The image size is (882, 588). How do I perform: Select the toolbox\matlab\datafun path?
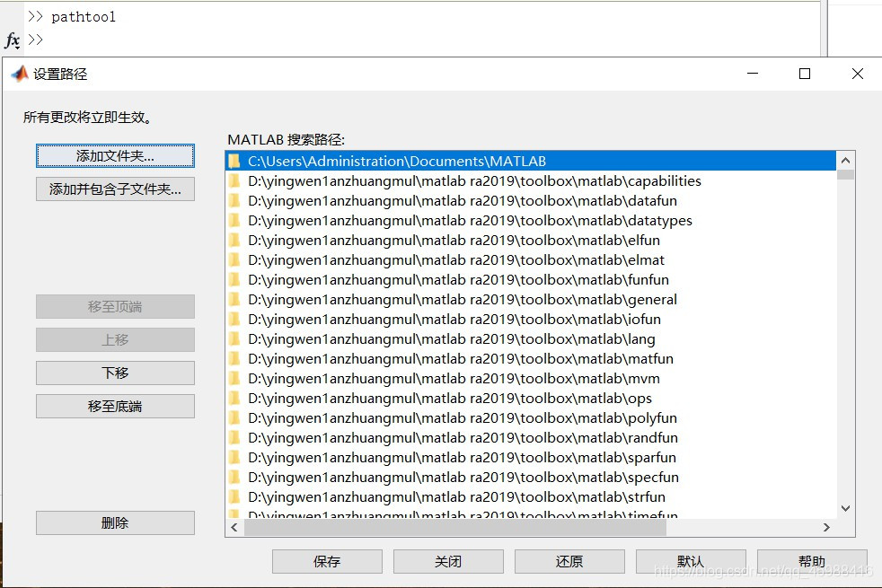point(531,201)
